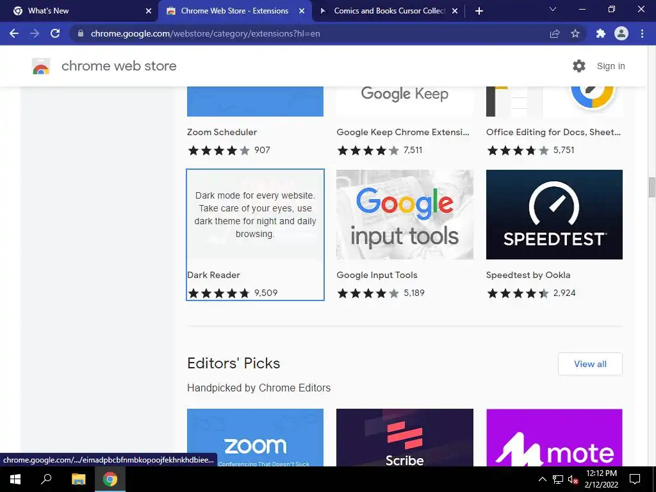Viewport: 656px width, 492px height.
Task: Open the network status tray icon
Action: [x=558, y=479]
